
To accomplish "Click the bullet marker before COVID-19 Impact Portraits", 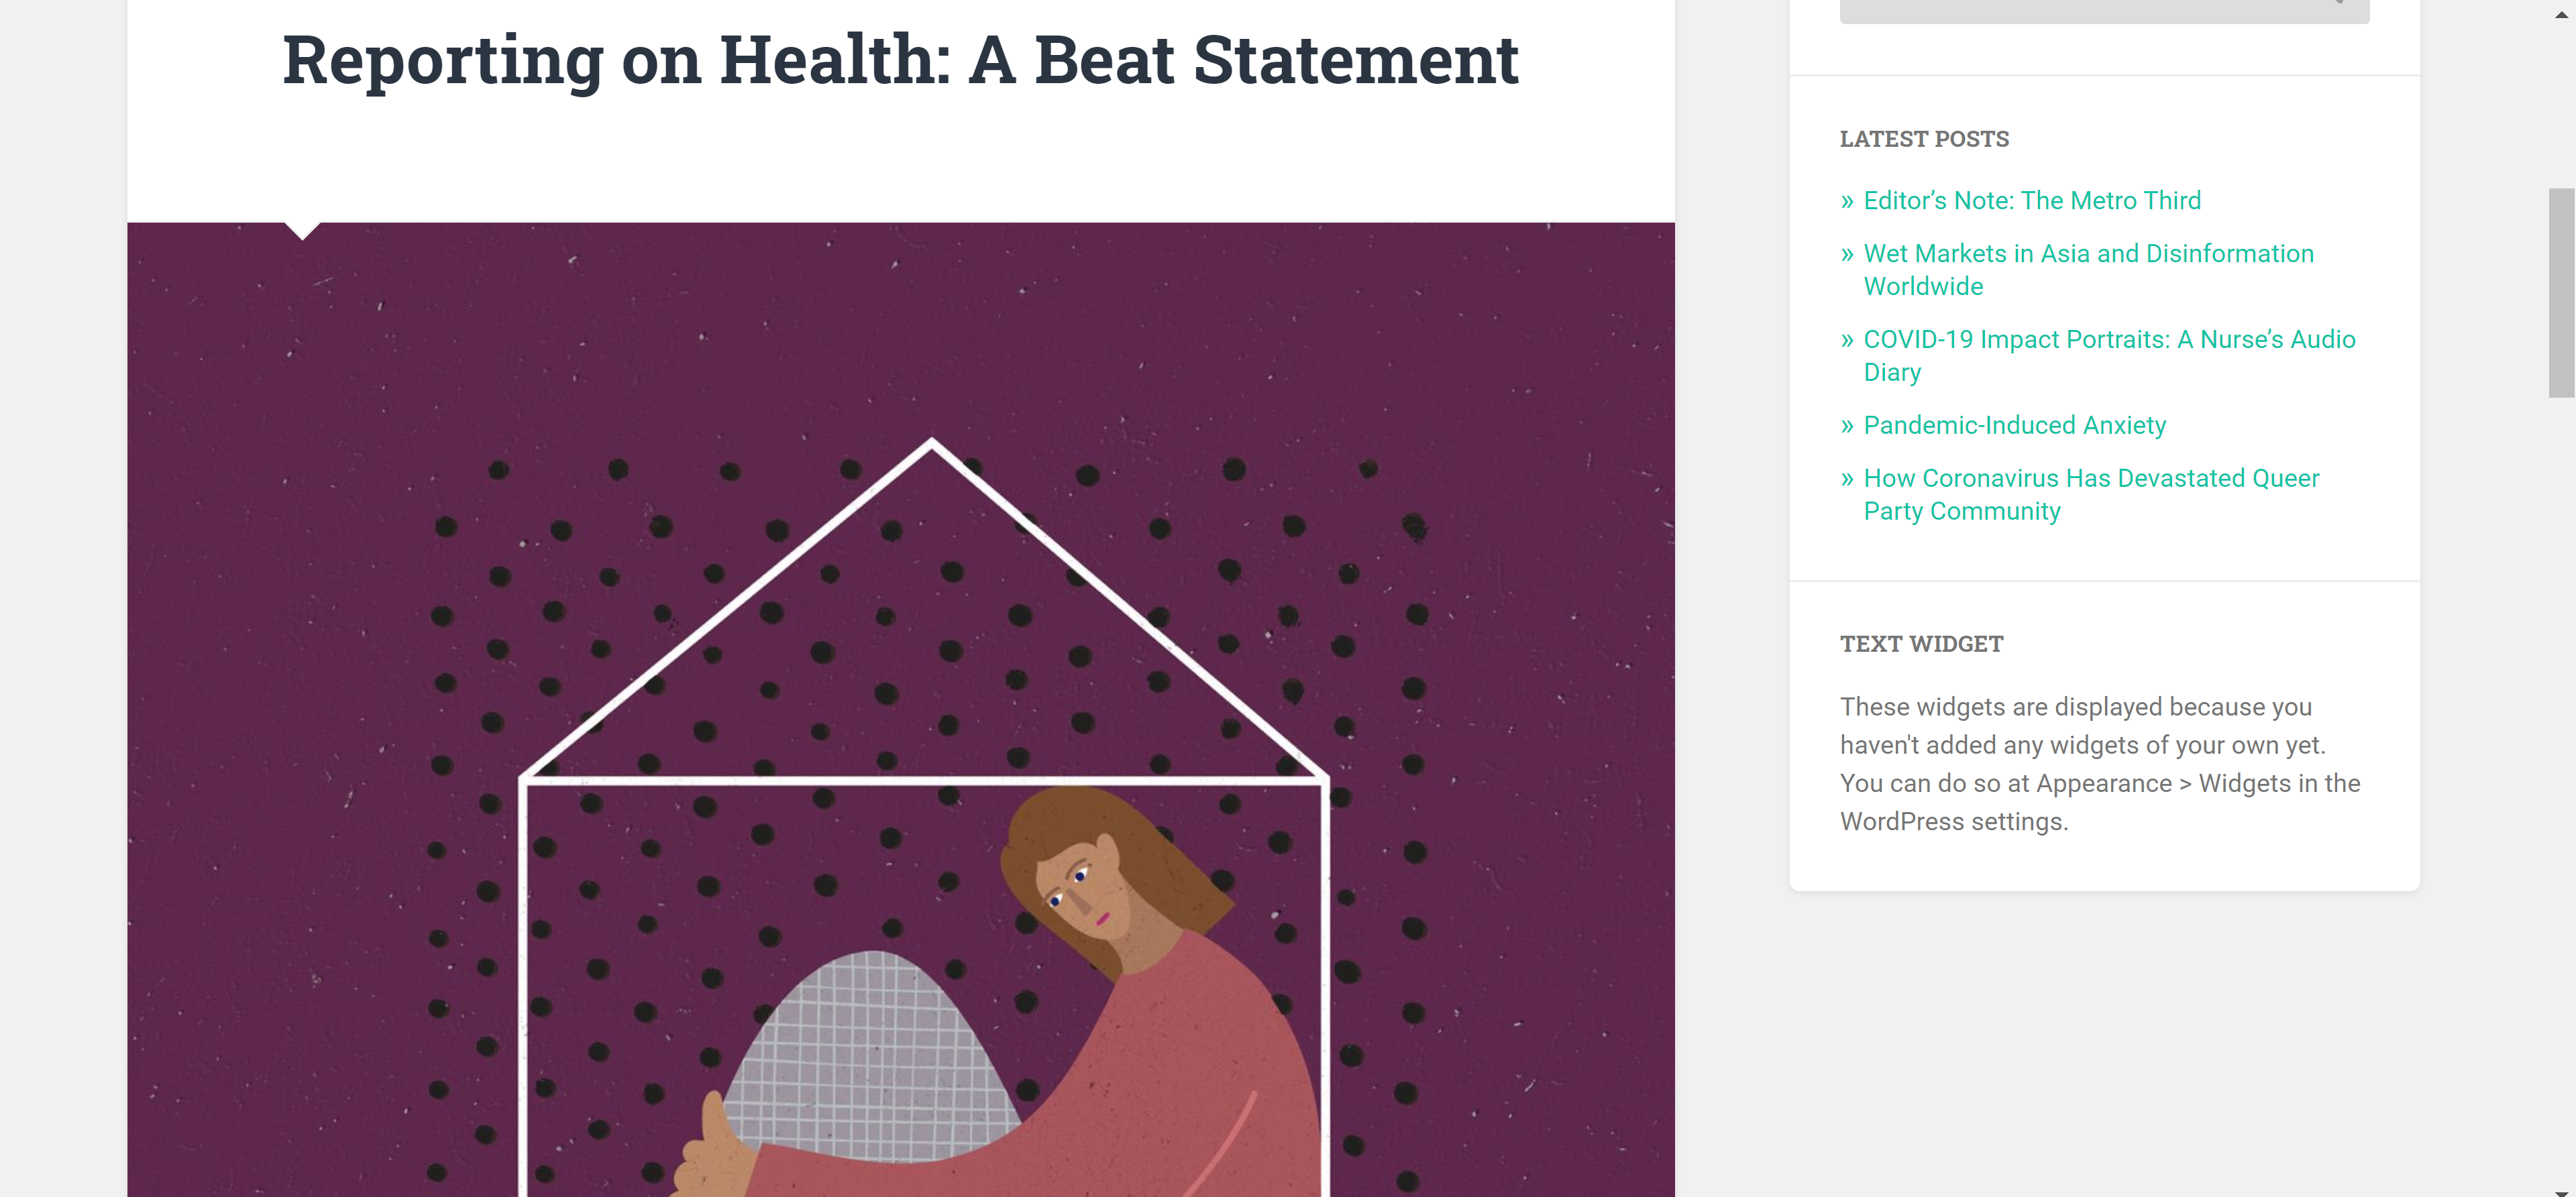I will [1847, 341].
